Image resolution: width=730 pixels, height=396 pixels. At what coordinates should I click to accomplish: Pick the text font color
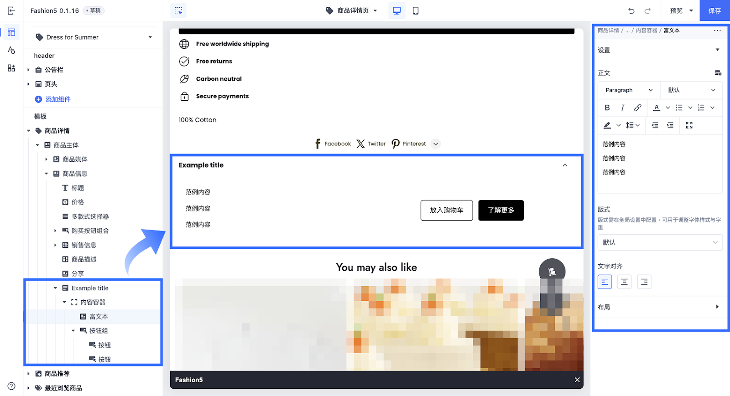click(657, 108)
